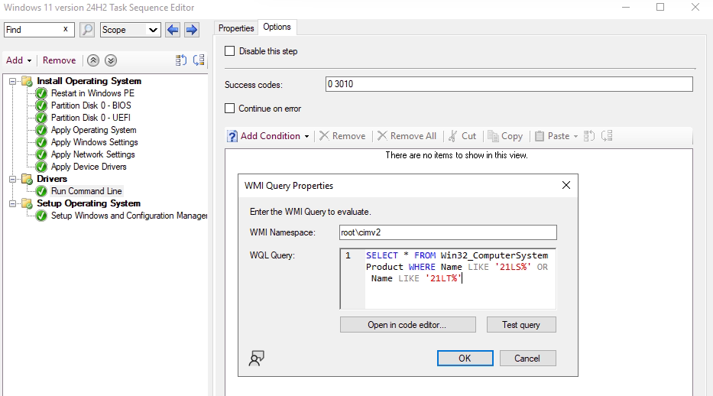Select Apply Device Drivers step

[x=89, y=167]
